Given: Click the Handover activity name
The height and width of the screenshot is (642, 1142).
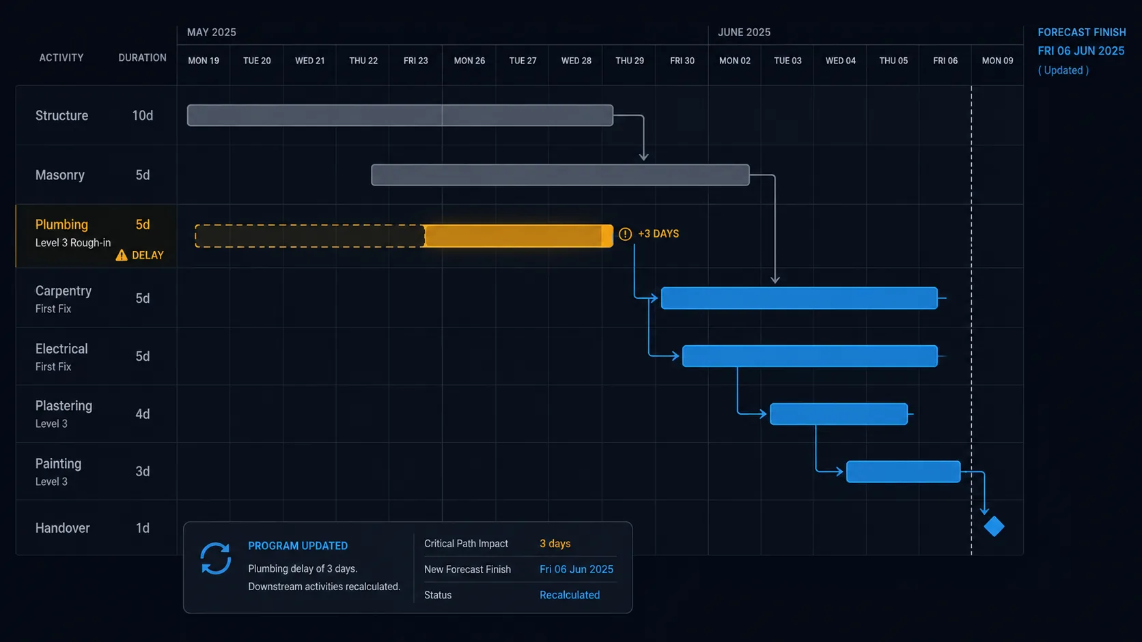Looking at the screenshot, I should pos(62,528).
